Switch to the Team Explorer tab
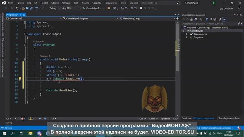Screen dimensions: 244x137 230,118
